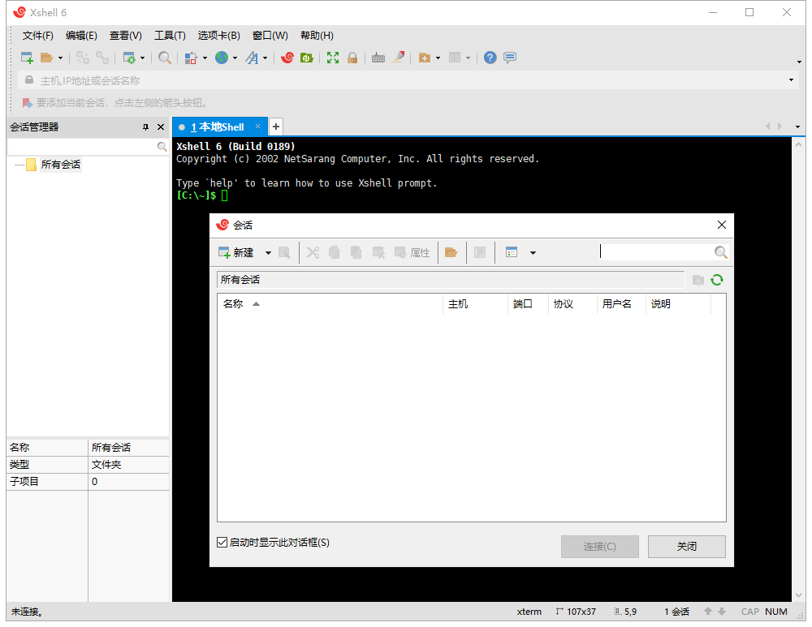Expand the color scheme dropdown arrow

tap(205, 58)
